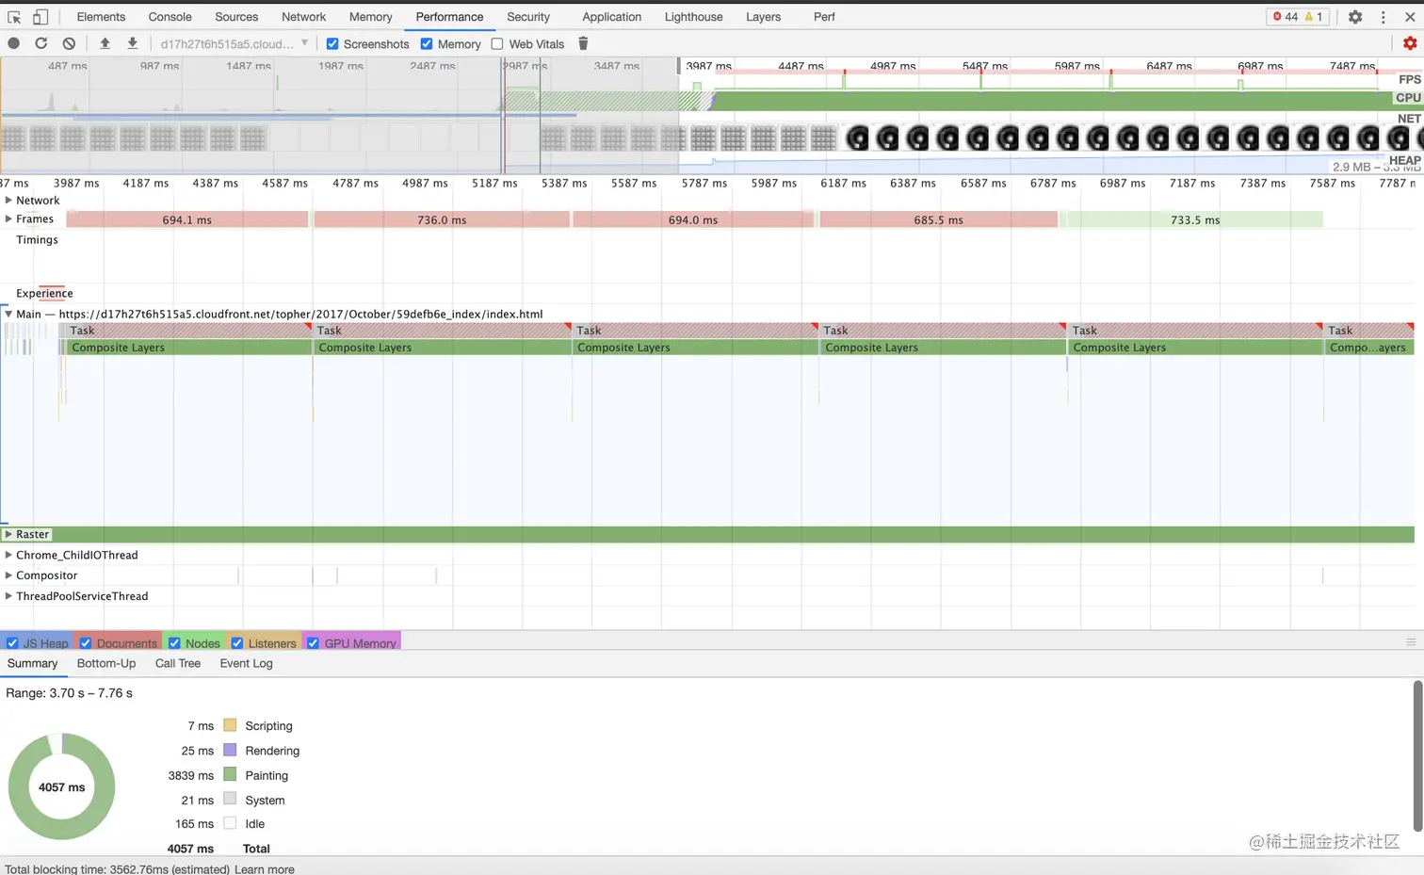
Task: Click the Timings track label
Action: [37, 239]
